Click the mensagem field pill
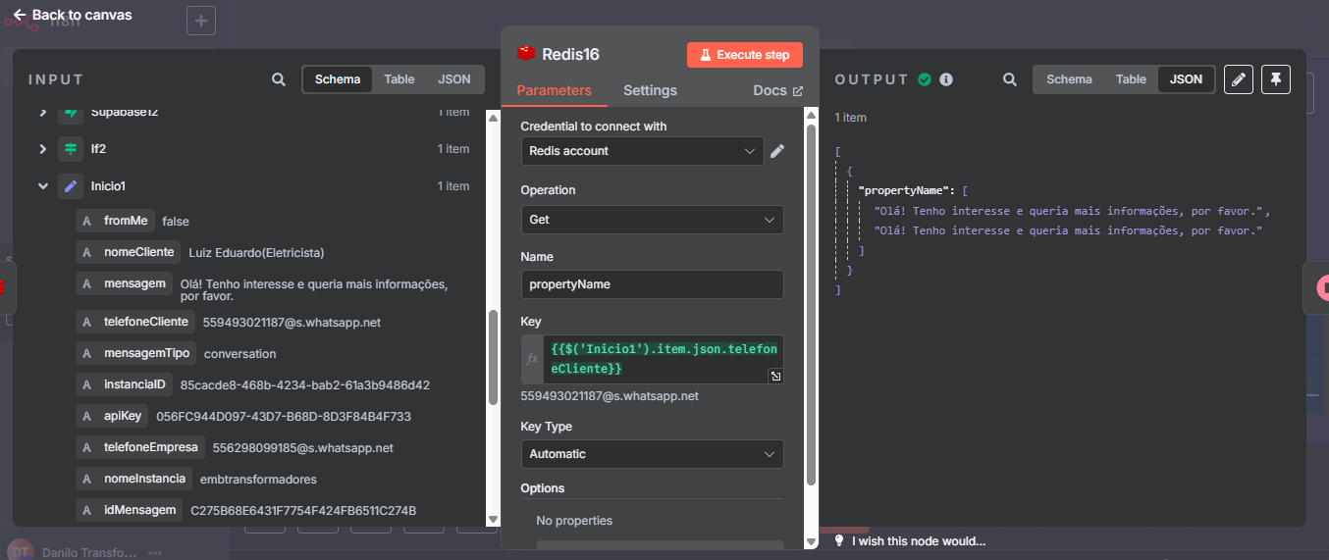This screenshot has height=560, width=1329. coord(124,283)
